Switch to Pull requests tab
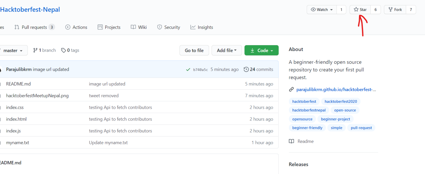The width and height of the screenshot is (425, 174). pos(34,27)
